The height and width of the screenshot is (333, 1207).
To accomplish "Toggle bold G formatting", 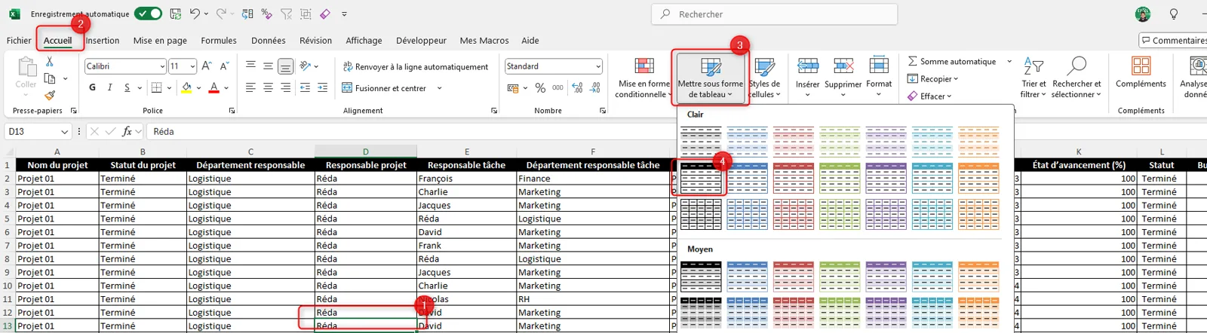I will coord(92,87).
